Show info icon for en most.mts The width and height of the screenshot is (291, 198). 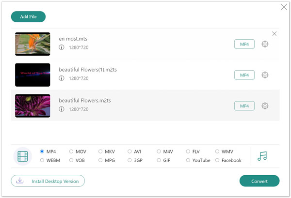tap(62, 47)
